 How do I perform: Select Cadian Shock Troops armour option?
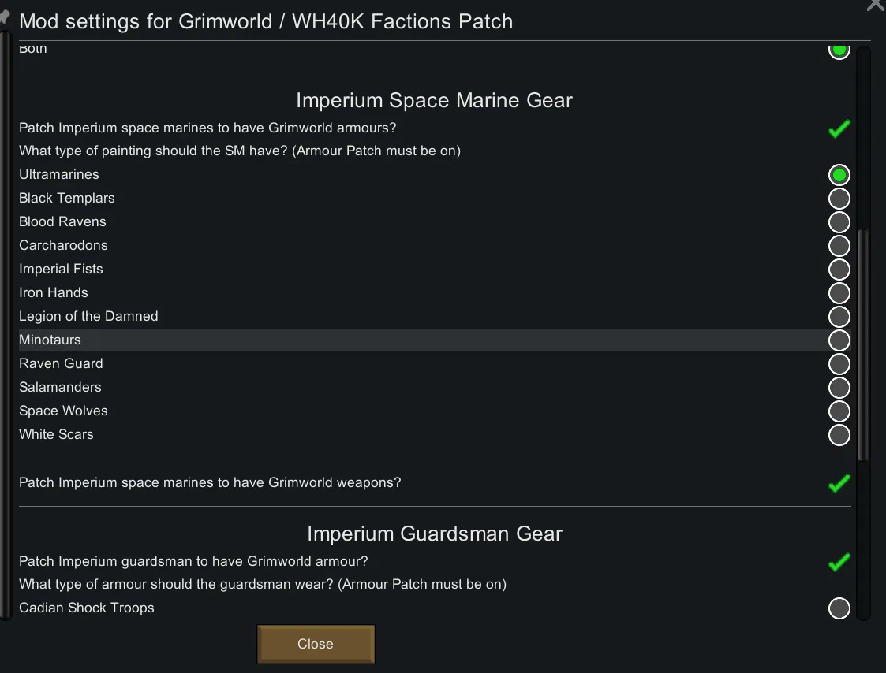click(x=839, y=608)
